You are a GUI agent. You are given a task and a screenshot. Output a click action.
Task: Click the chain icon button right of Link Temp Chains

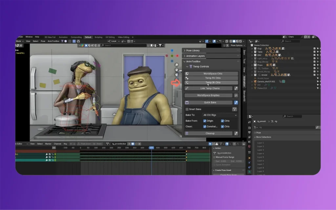coord(236,88)
